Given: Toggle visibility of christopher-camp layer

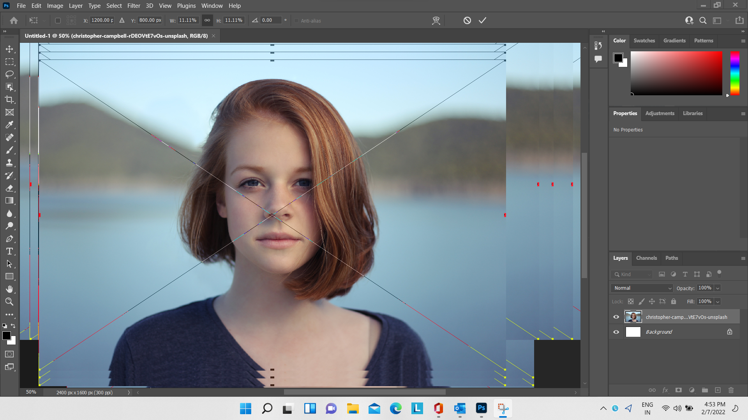Looking at the screenshot, I should [616, 317].
